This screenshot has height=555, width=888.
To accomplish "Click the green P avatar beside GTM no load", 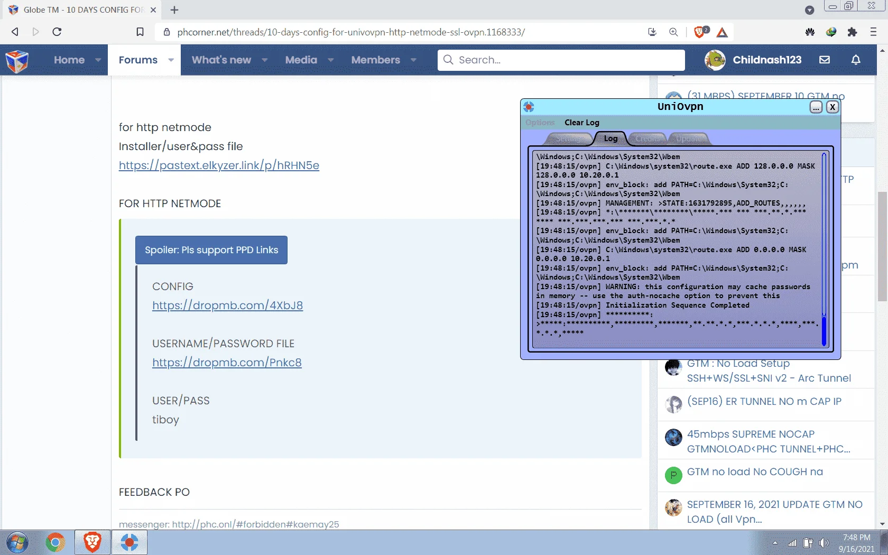I will pos(673,475).
